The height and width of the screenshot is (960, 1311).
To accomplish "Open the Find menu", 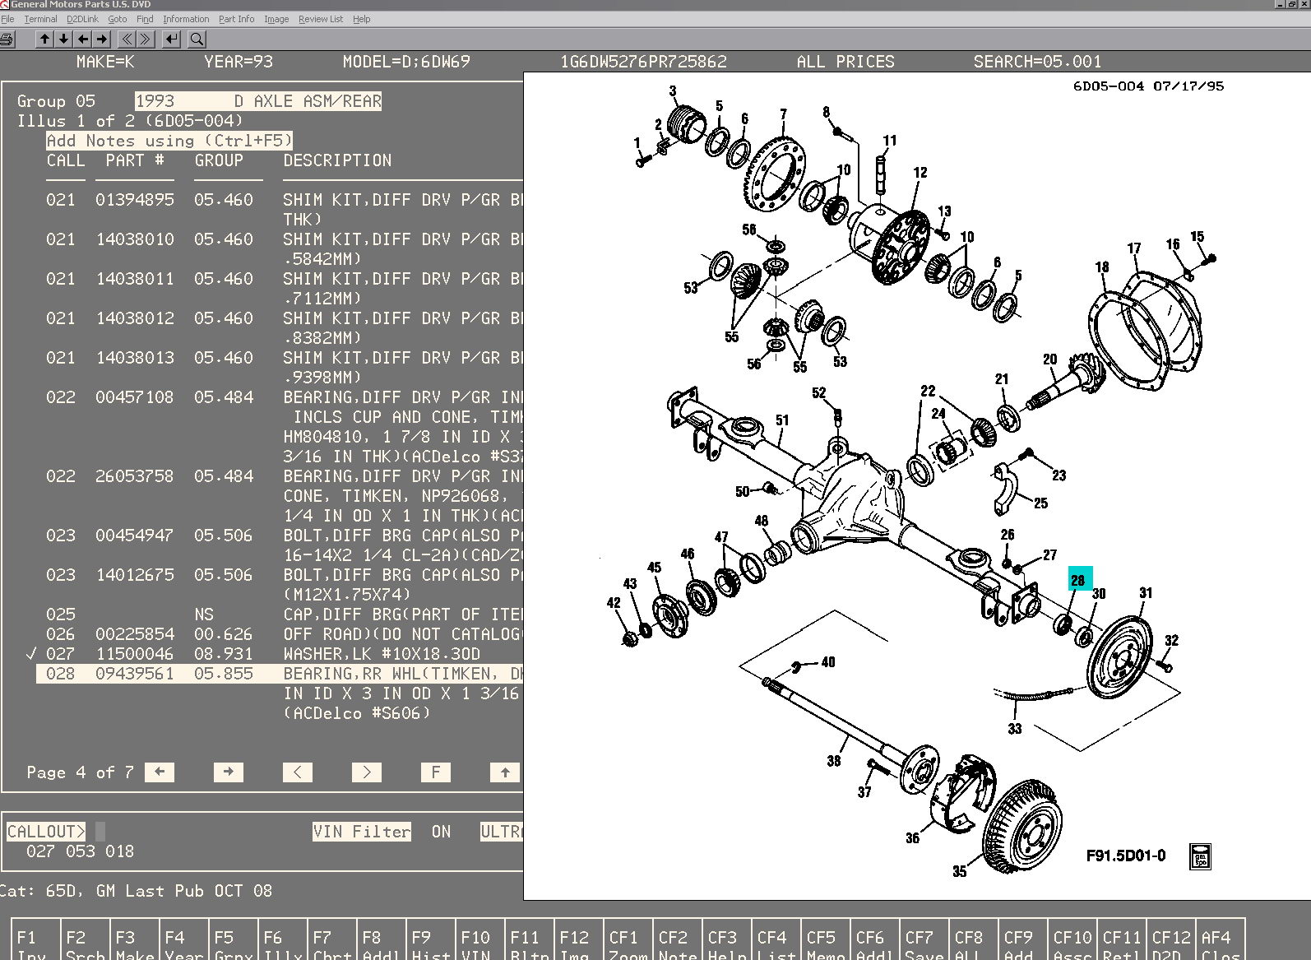I will click(145, 19).
